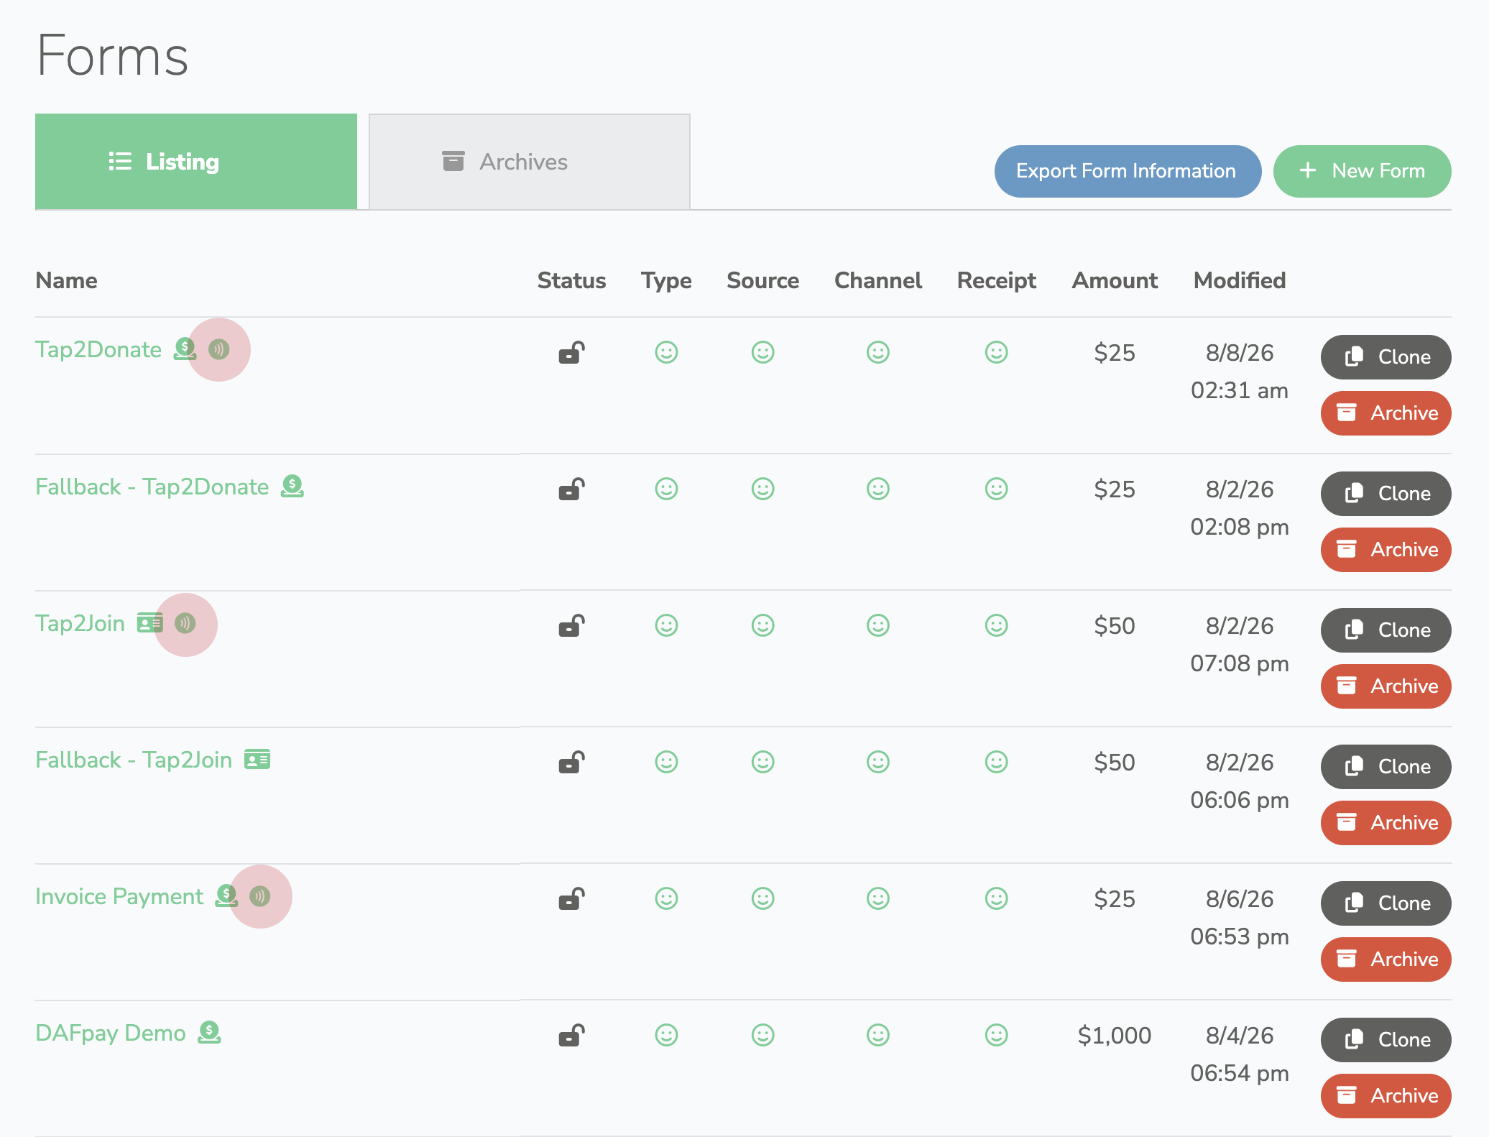Click the Name column header
This screenshot has height=1137, width=1489.
coord(67,280)
